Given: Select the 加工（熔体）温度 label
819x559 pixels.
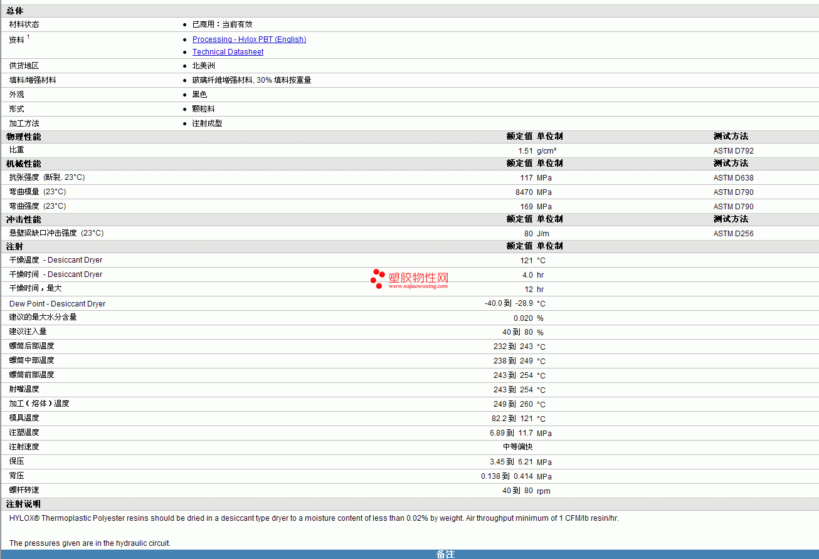Looking at the screenshot, I should tap(40, 404).
